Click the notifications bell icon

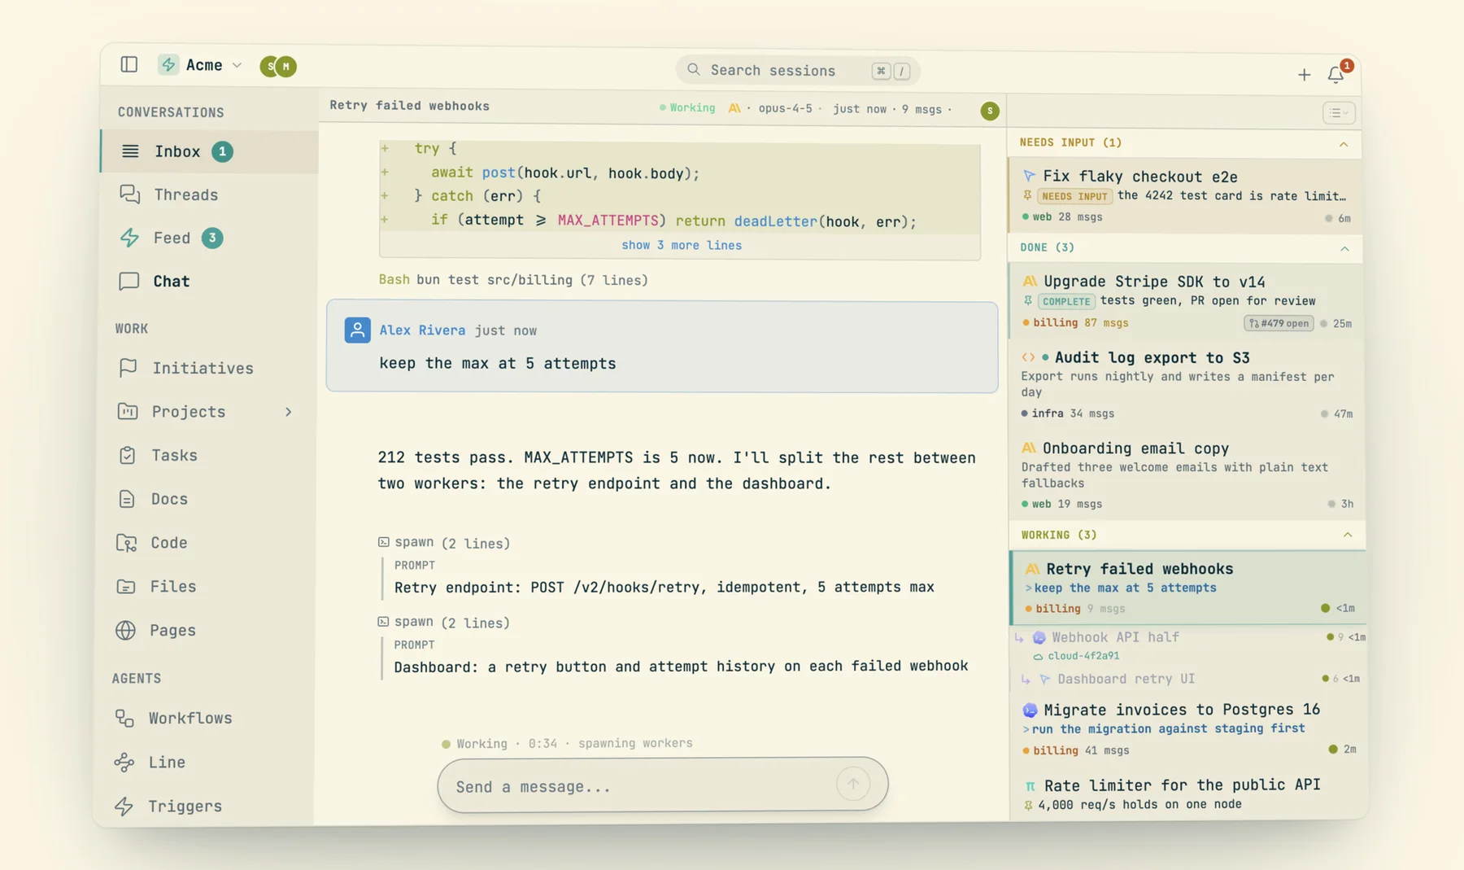coord(1335,74)
